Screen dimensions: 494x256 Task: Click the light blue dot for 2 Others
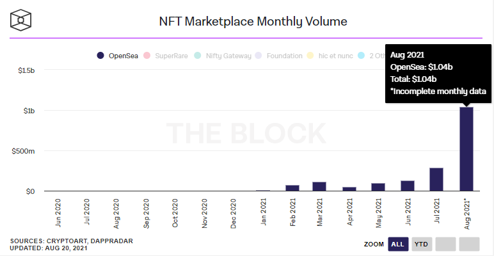(361, 56)
